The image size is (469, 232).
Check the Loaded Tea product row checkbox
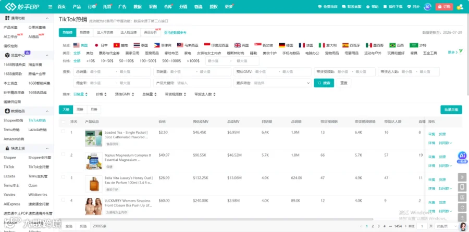click(x=63, y=132)
